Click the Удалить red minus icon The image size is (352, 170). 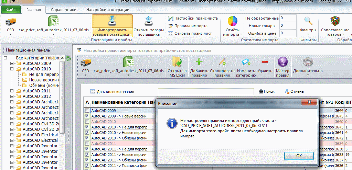(265, 62)
